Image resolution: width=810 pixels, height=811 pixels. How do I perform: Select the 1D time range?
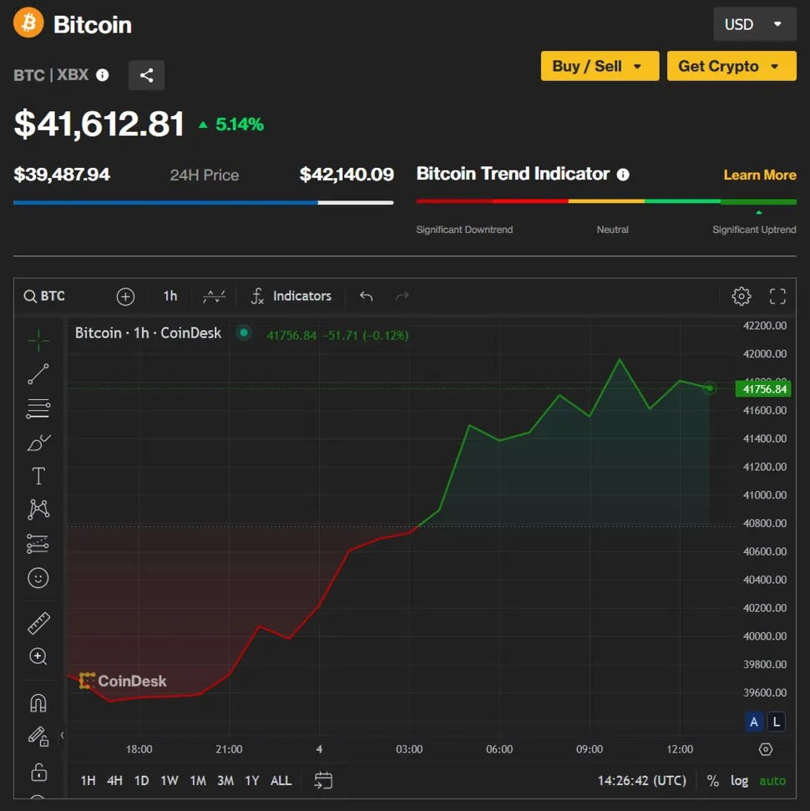click(x=141, y=780)
